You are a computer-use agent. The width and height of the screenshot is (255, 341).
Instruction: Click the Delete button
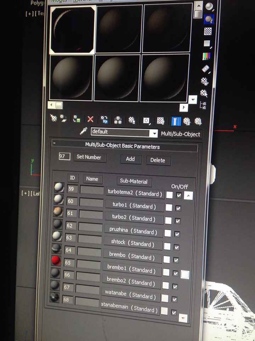[x=158, y=160]
